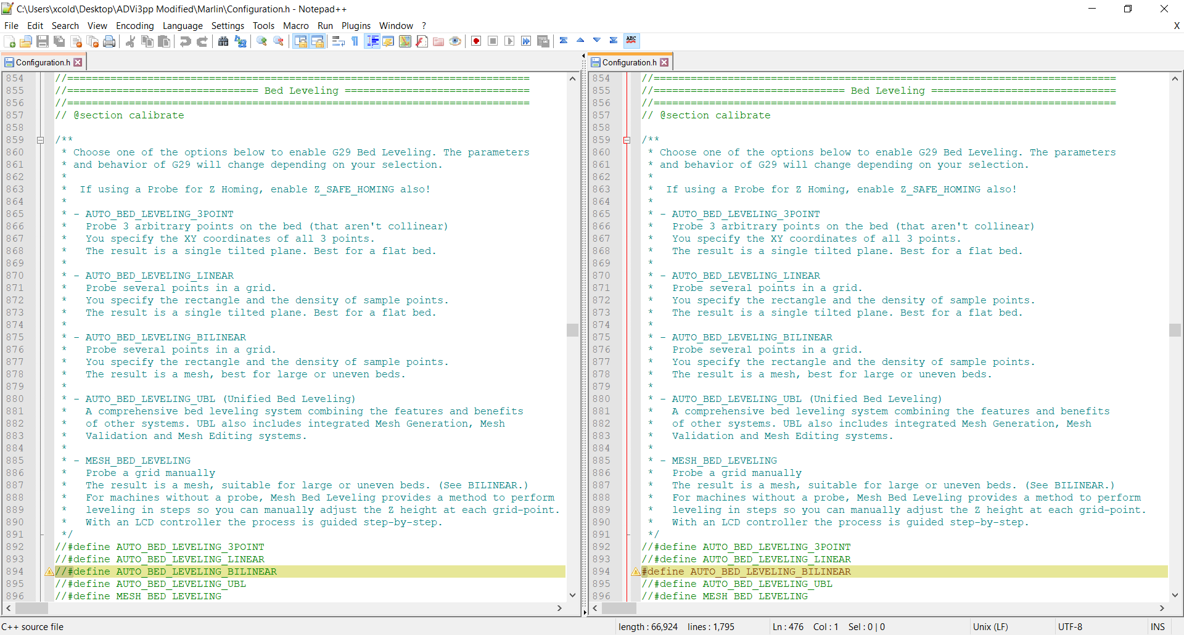Click the Paste toolbar icon
The image size is (1184, 635).
pos(164,41)
